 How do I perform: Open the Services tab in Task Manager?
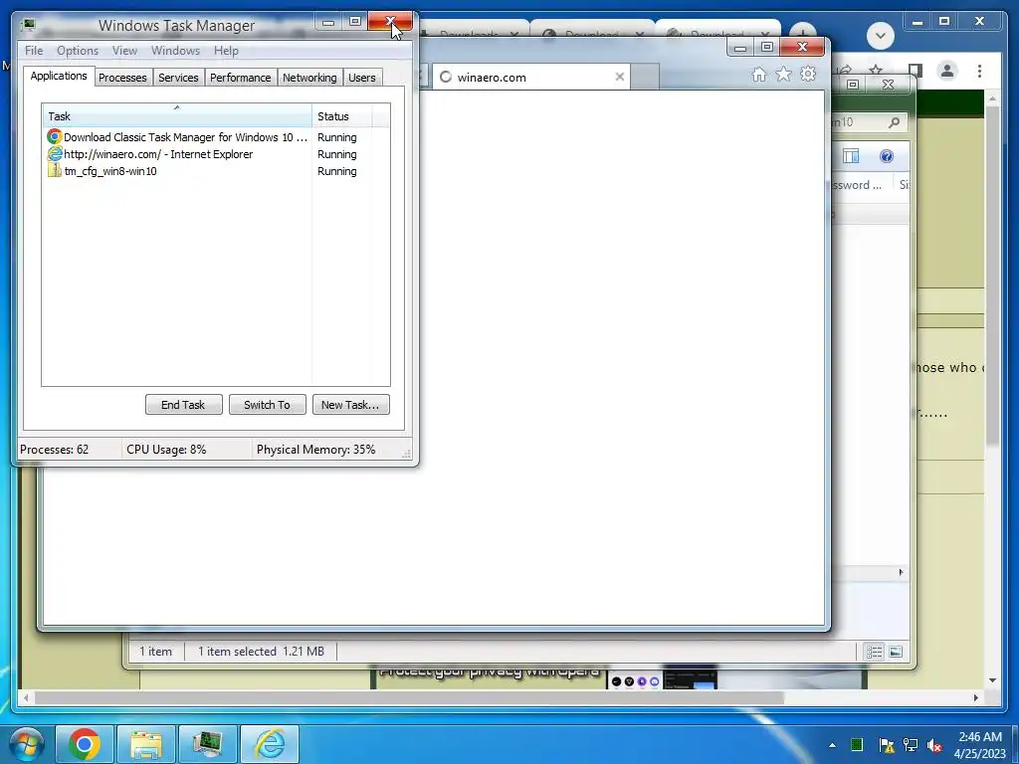(x=178, y=78)
